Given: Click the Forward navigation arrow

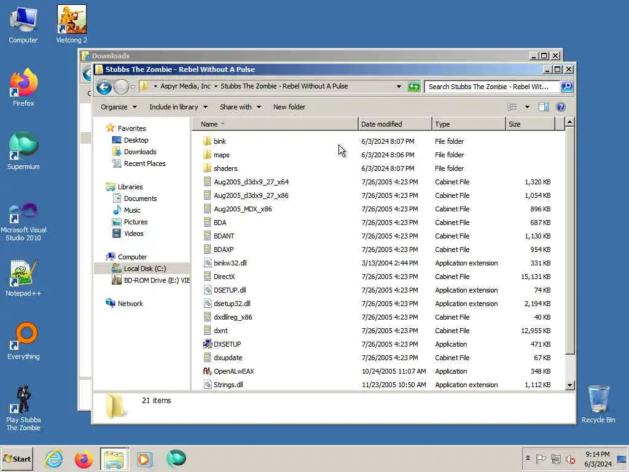Looking at the screenshot, I should 121,87.
